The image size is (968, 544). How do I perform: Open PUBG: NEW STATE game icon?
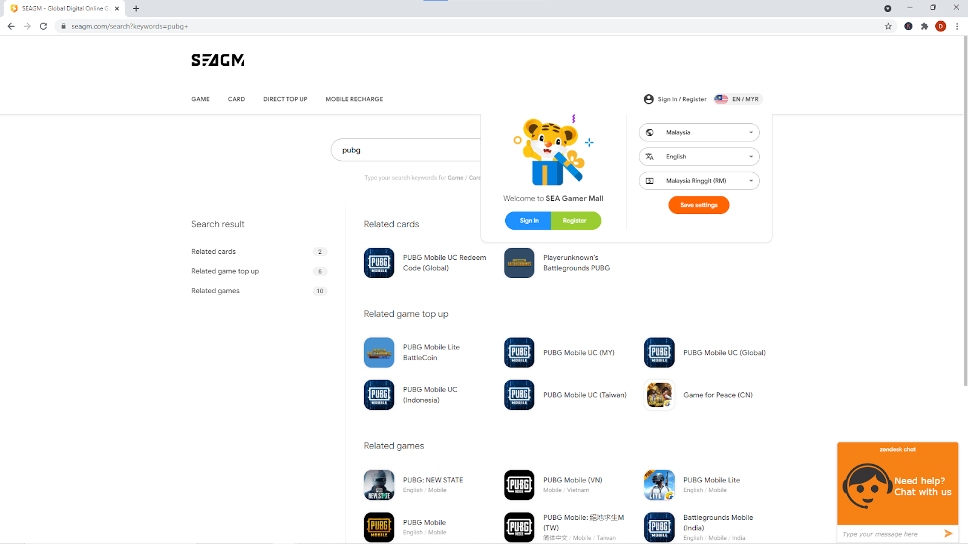[379, 485]
